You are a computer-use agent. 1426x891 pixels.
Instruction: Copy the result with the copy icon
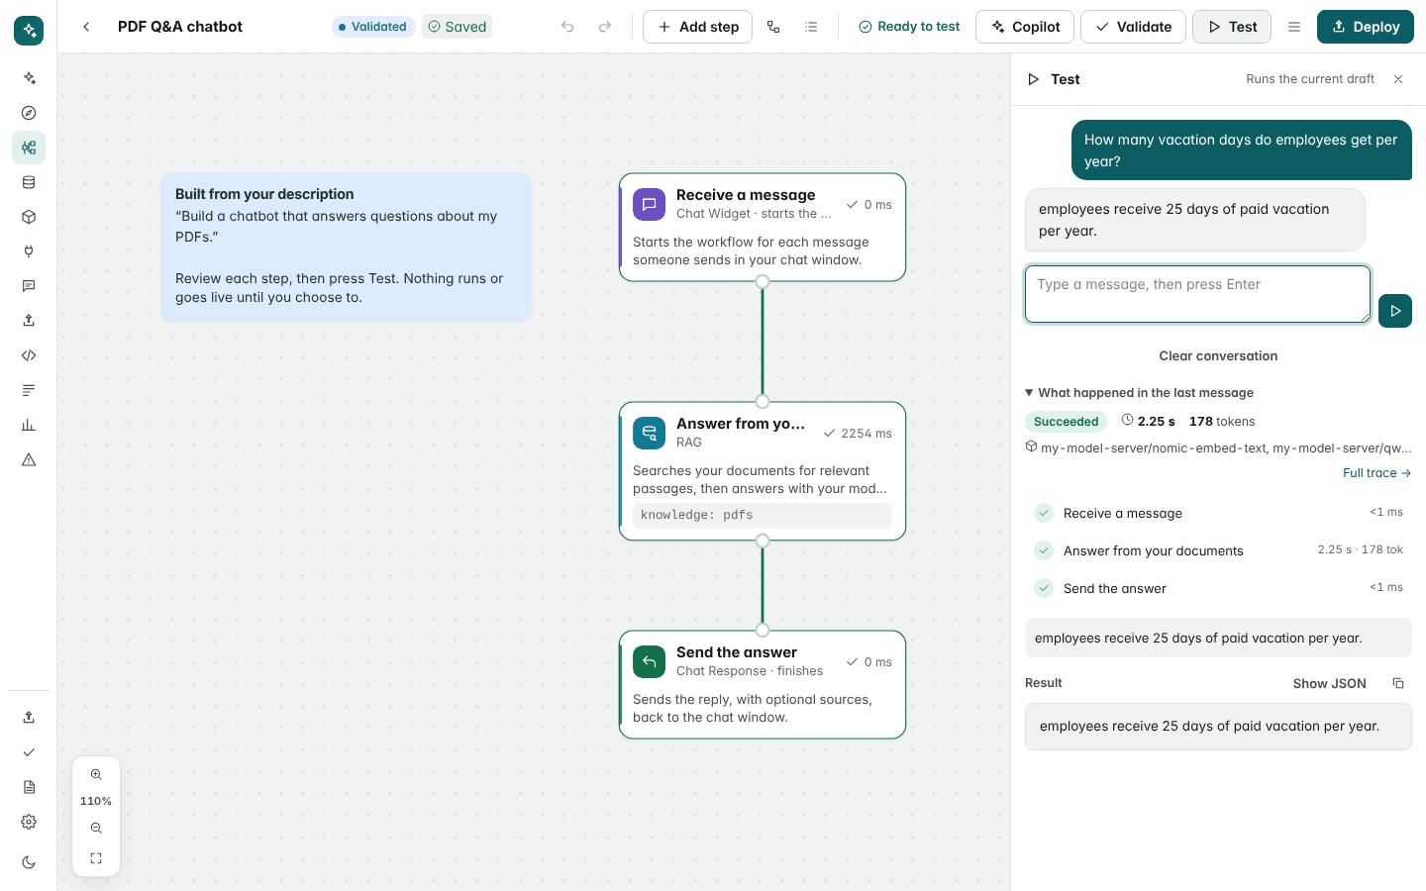click(x=1398, y=683)
